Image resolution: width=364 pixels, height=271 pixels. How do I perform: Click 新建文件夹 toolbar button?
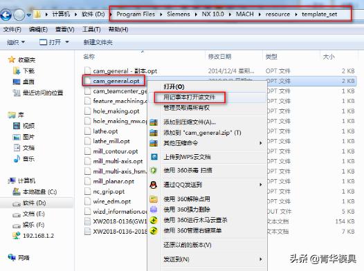click(98, 42)
